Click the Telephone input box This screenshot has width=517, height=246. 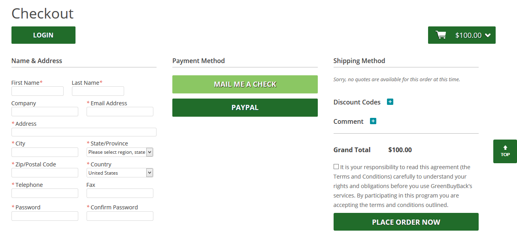[x=45, y=193]
